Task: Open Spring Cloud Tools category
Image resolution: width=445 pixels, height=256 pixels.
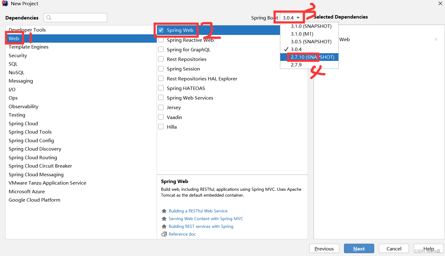Action: (81, 132)
